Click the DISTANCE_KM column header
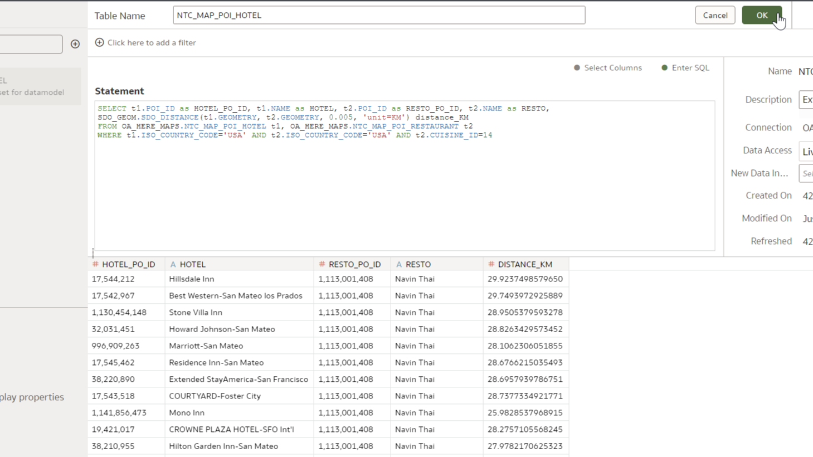 click(x=525, y=264)
